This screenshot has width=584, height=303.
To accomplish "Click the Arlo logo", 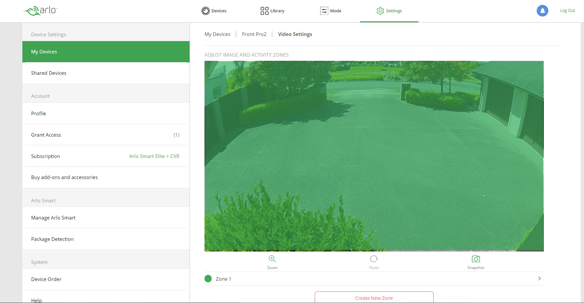I will click(40, 11).
